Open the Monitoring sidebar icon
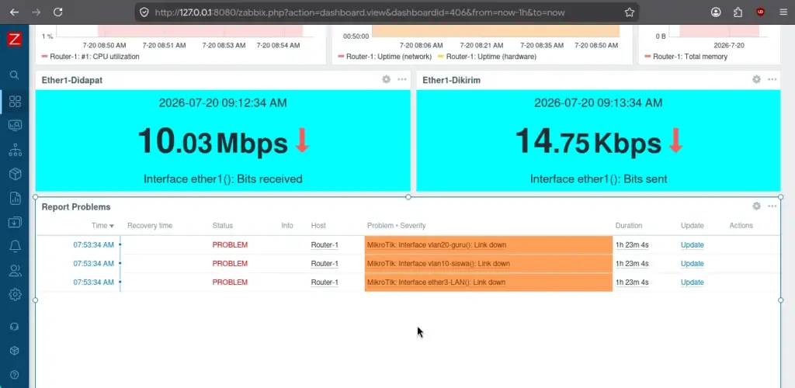This screenshot has width=795, height=388. pos(15,125)
